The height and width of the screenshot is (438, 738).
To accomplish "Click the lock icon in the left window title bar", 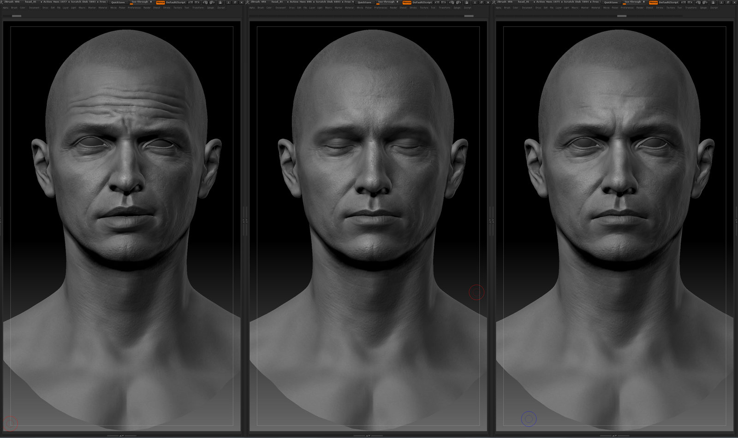I will tap(220, 2).
